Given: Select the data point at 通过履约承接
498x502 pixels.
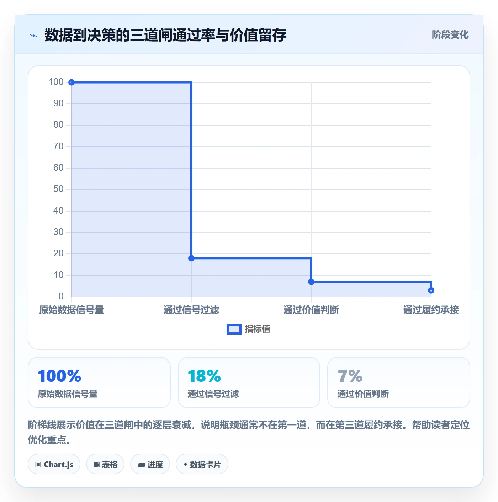Looking at the screenshot, I should click(431, 290).
